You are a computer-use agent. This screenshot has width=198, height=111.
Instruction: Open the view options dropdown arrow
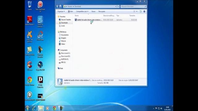point(137,11)
